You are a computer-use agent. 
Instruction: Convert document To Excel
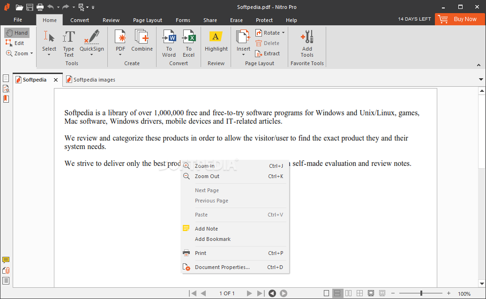pyautogui.click(x=188, y=37)
